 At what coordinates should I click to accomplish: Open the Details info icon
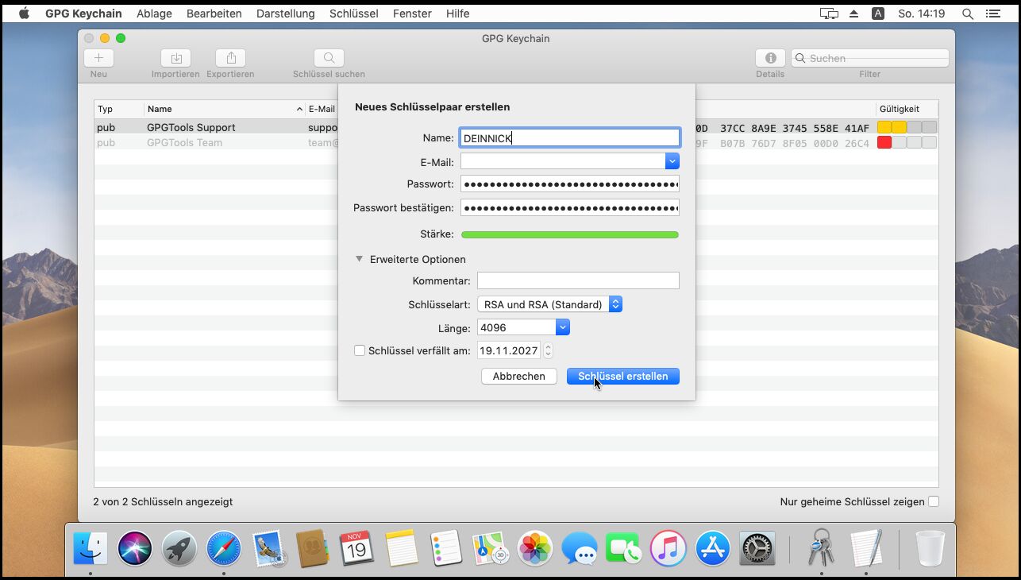(770, 58)
